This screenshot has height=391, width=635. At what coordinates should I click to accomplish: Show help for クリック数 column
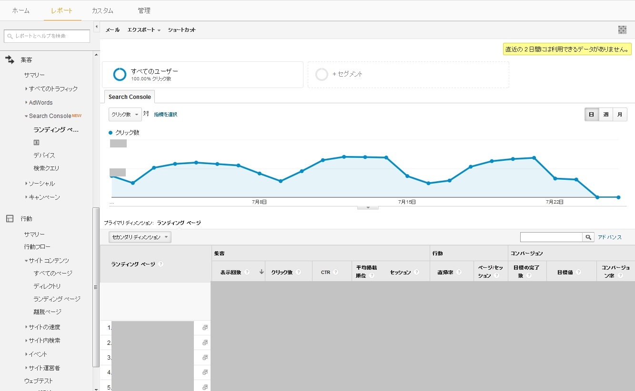[x=298, y=272]
